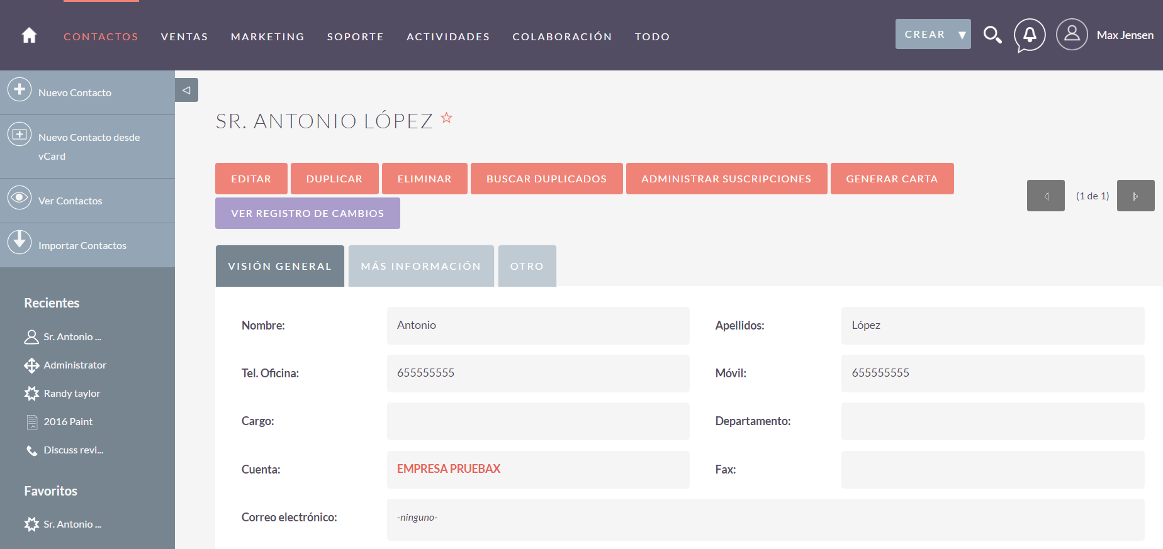Open the EMPRESA PRUEBAX account link

[448, 469]
